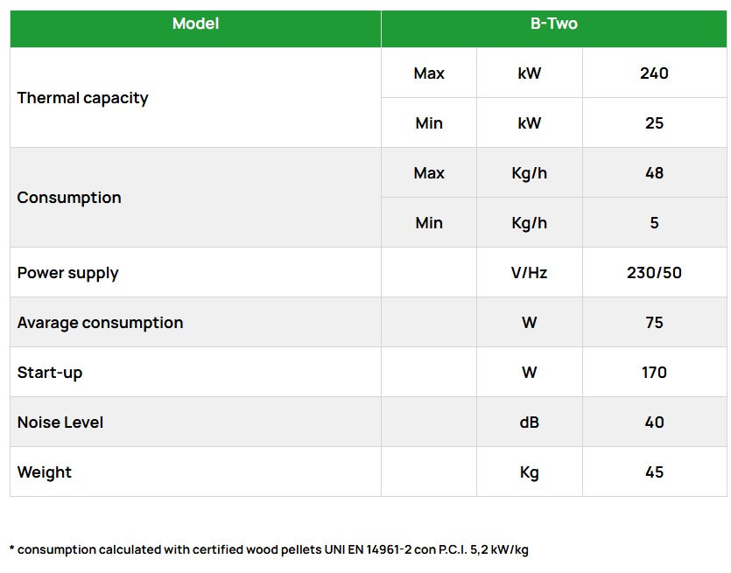
Task: Click the 230/50 value cell
Action: 654,273
